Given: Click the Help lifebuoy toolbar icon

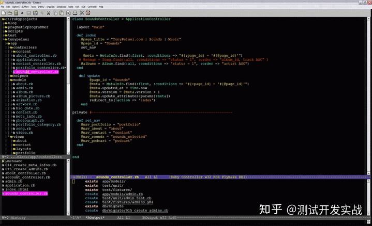Looking at the screenshot, I should (88, 13).
